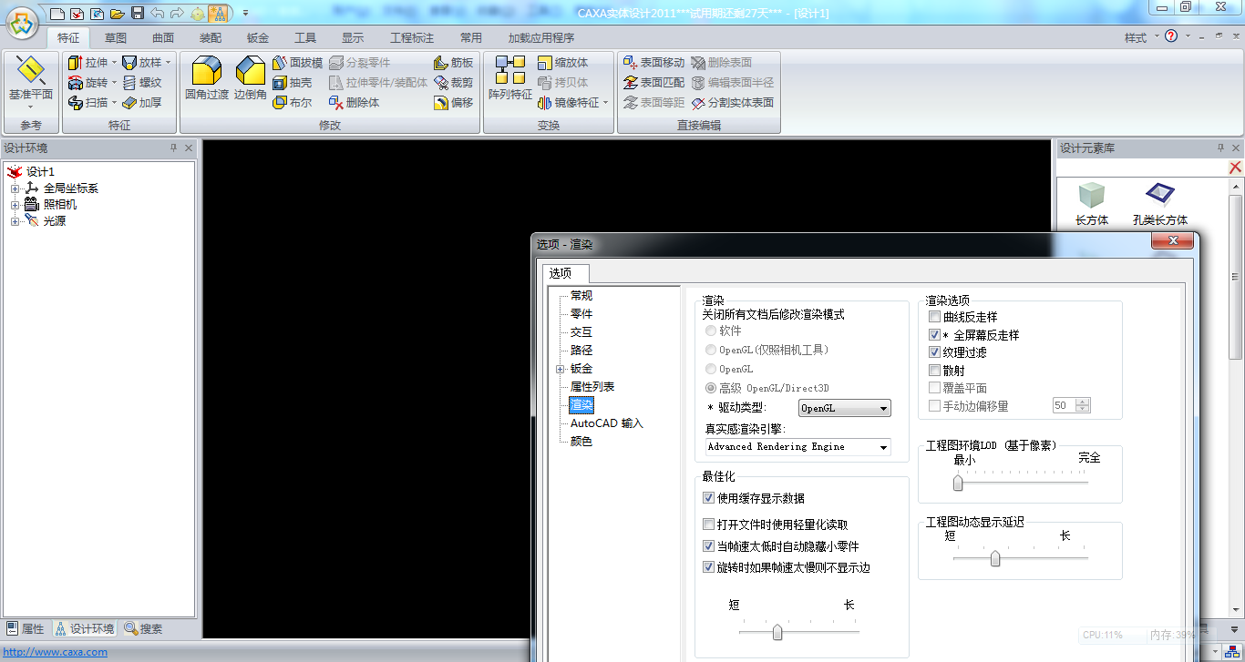The image size is (1245, 662).
Task: Open the 镜像特征 dropdown arrow
Action: coord(605,103)
